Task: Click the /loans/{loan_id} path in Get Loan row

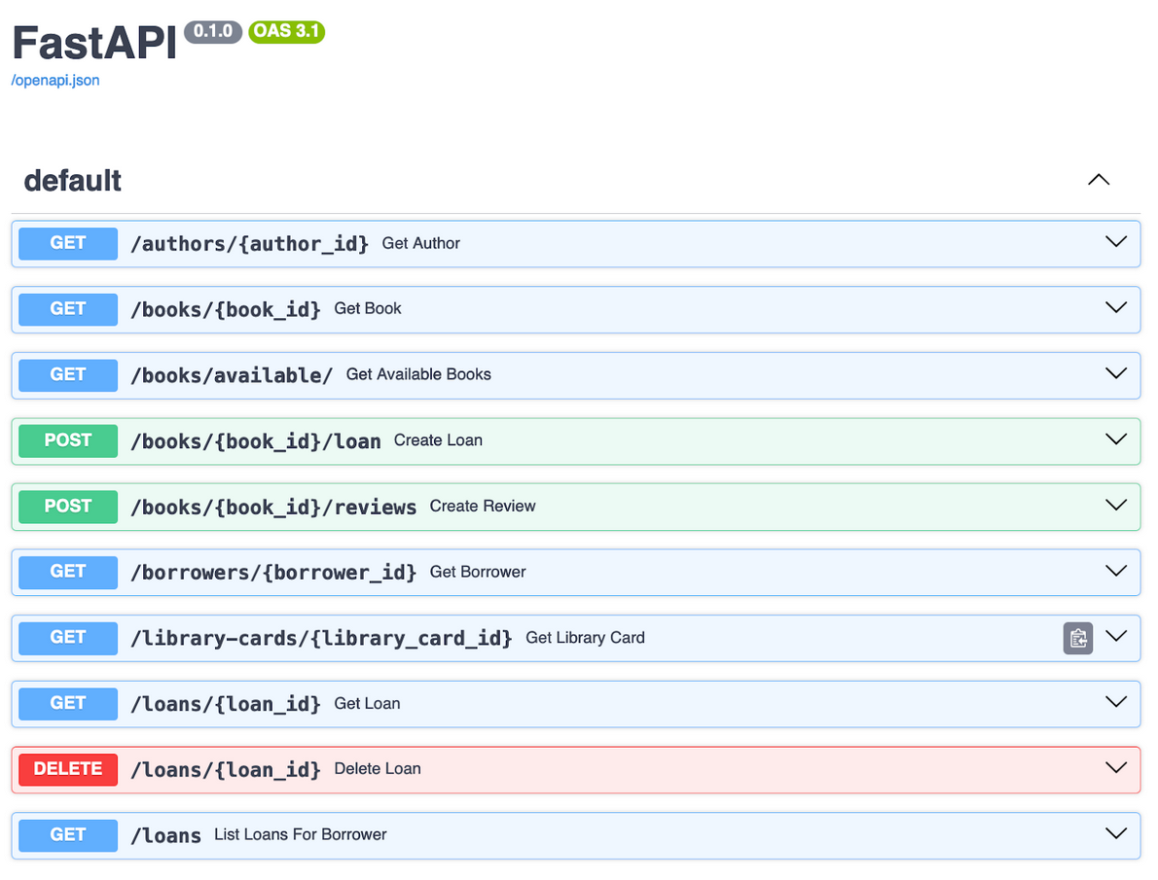Action: [x=226, y=704]
